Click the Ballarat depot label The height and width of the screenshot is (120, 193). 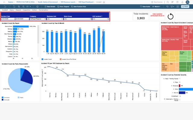tap(10, 42)
